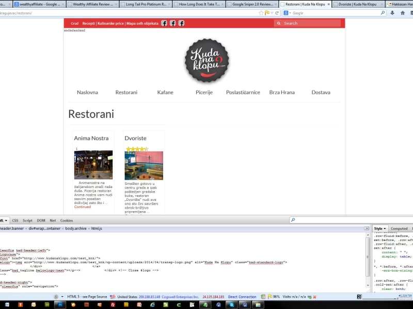
Task: Open the Brza Hrana menu item
Action: (282, 93)
